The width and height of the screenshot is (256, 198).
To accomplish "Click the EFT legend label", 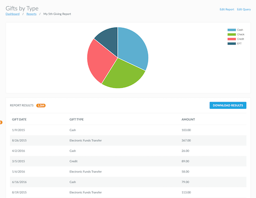I will [x=239, y=44].
